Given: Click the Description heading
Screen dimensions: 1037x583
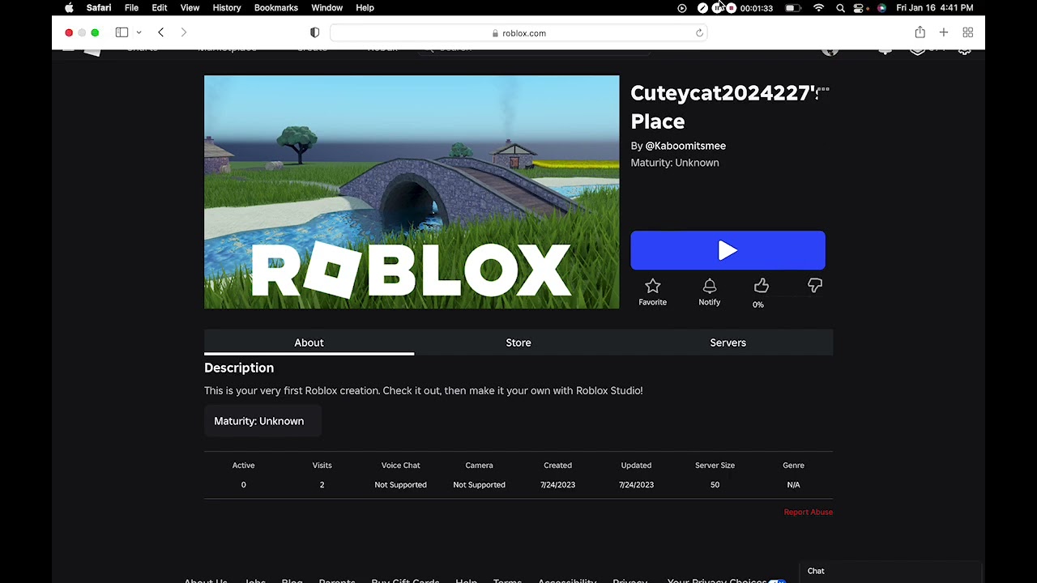Looking at the screenshot, I should point(239,368).
